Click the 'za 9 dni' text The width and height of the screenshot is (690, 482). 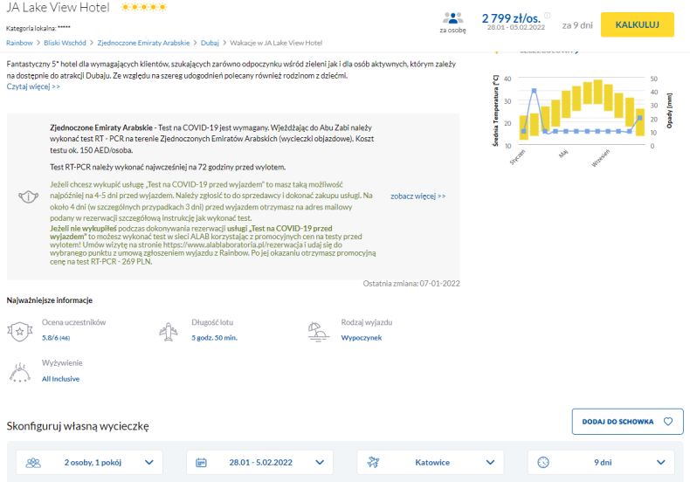[577, 25]
